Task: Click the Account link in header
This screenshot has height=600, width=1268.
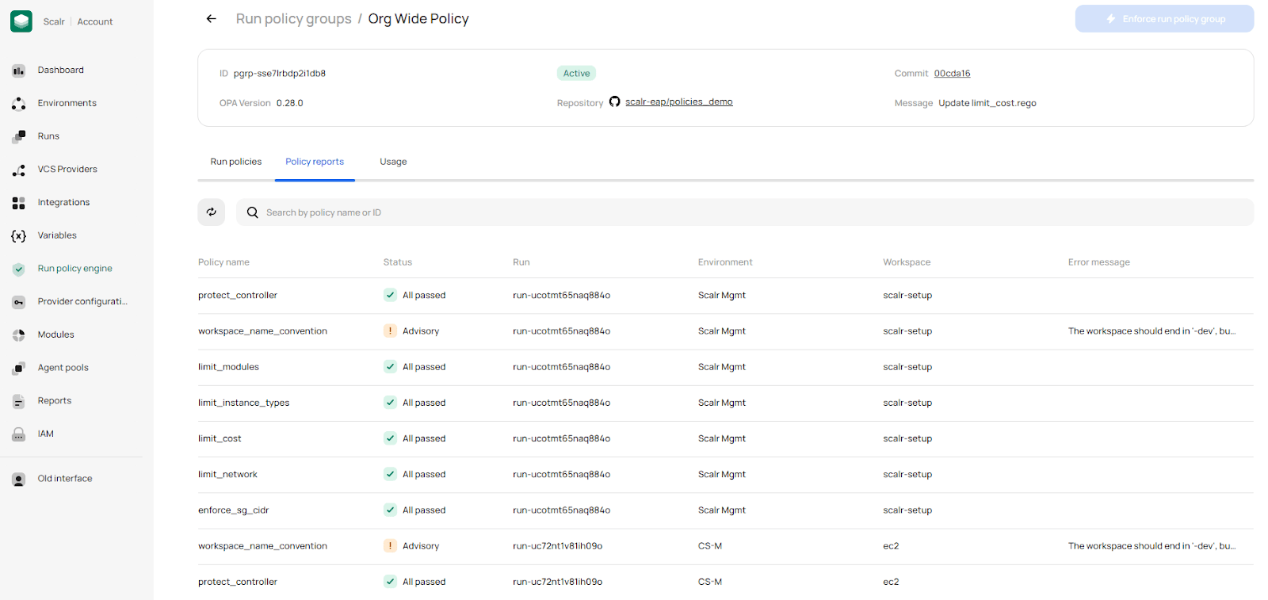Action: [95, 22]
